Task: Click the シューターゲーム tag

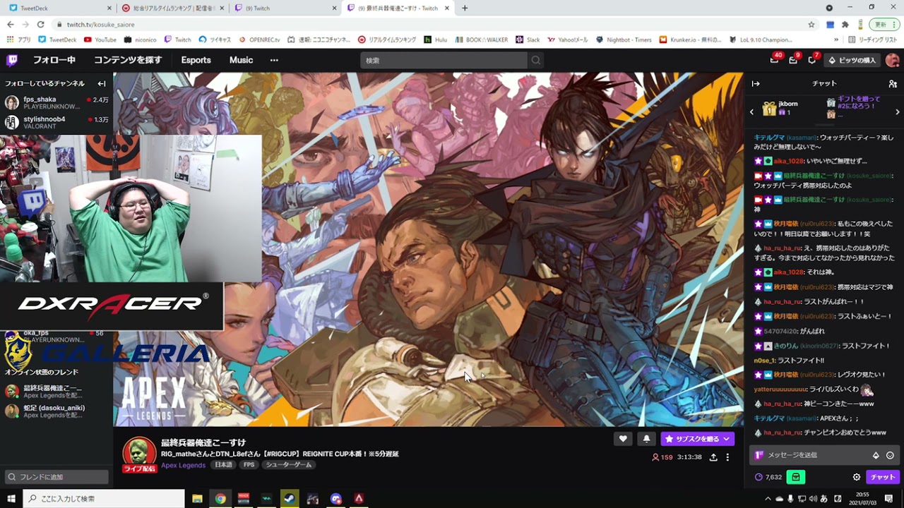Action: [287, 466]
